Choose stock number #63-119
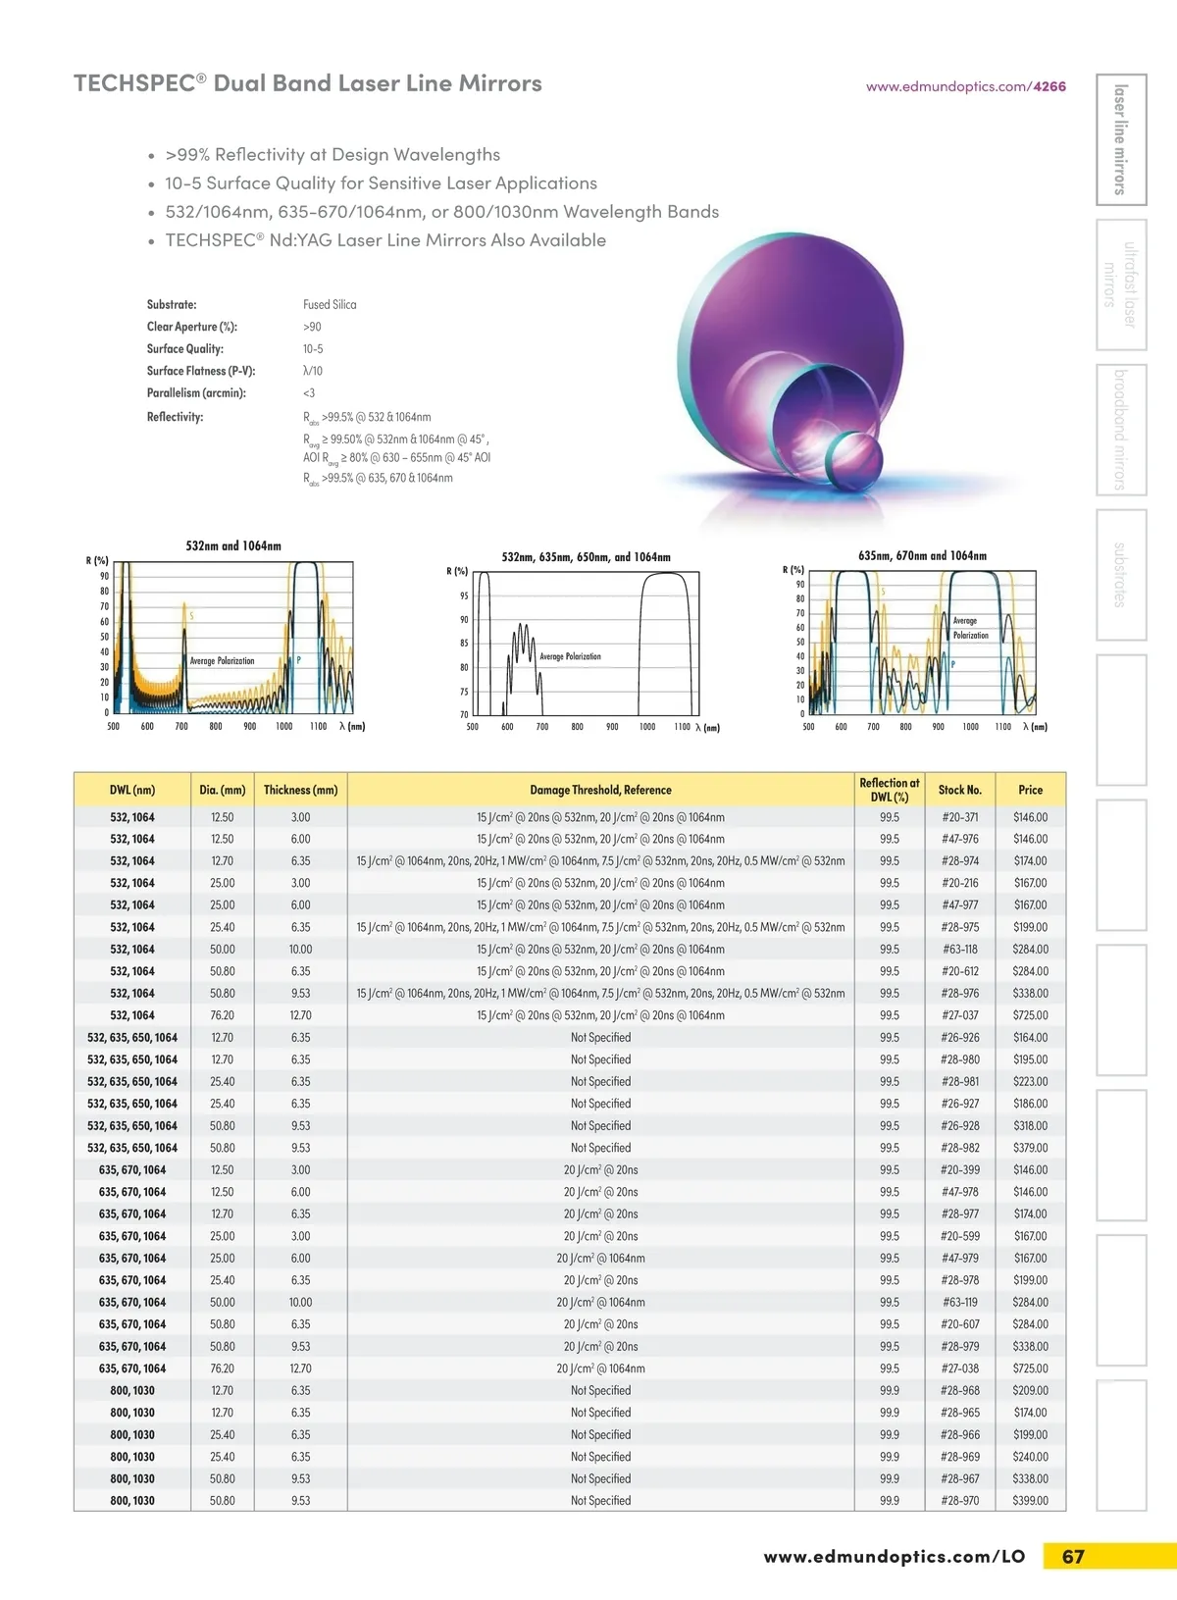The width and height of the screenshot is (1177, 1600). point(959,1303)
